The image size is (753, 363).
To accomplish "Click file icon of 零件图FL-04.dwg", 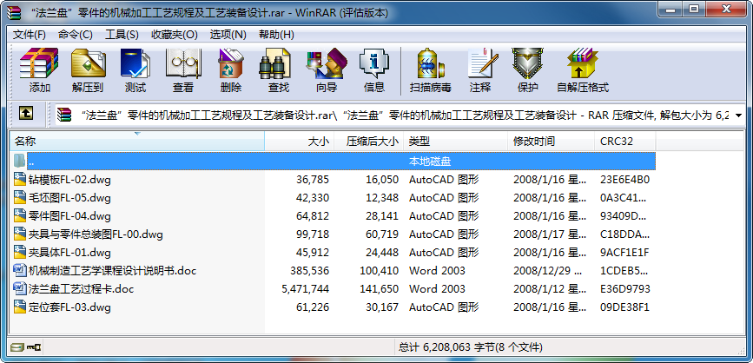I will [20, 216].
